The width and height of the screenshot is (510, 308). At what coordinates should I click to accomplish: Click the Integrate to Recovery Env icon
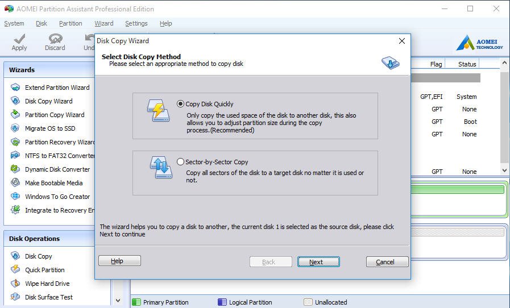15,210
